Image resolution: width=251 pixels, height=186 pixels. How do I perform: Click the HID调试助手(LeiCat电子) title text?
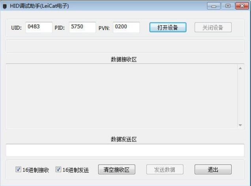tap(39, 6)
